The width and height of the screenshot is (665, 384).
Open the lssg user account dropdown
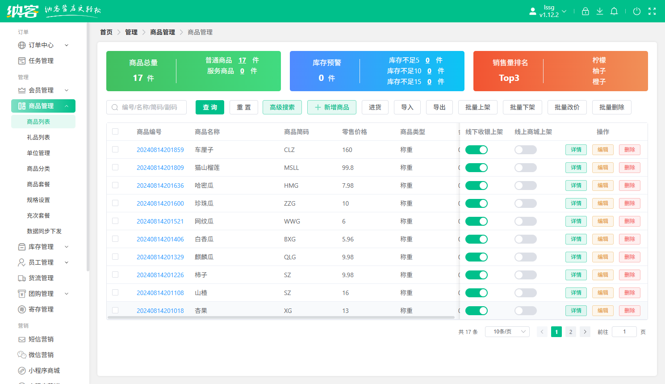point(553,11)
